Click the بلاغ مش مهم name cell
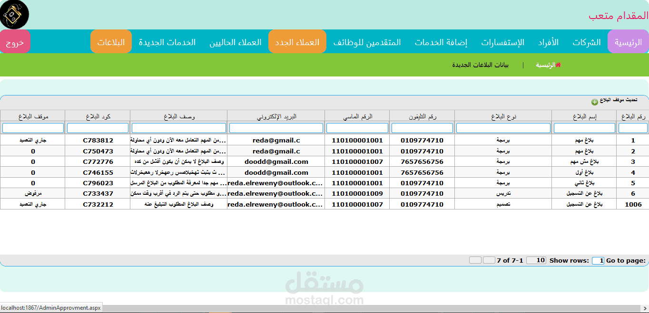 pyautogui.click(x=584, y=161)
